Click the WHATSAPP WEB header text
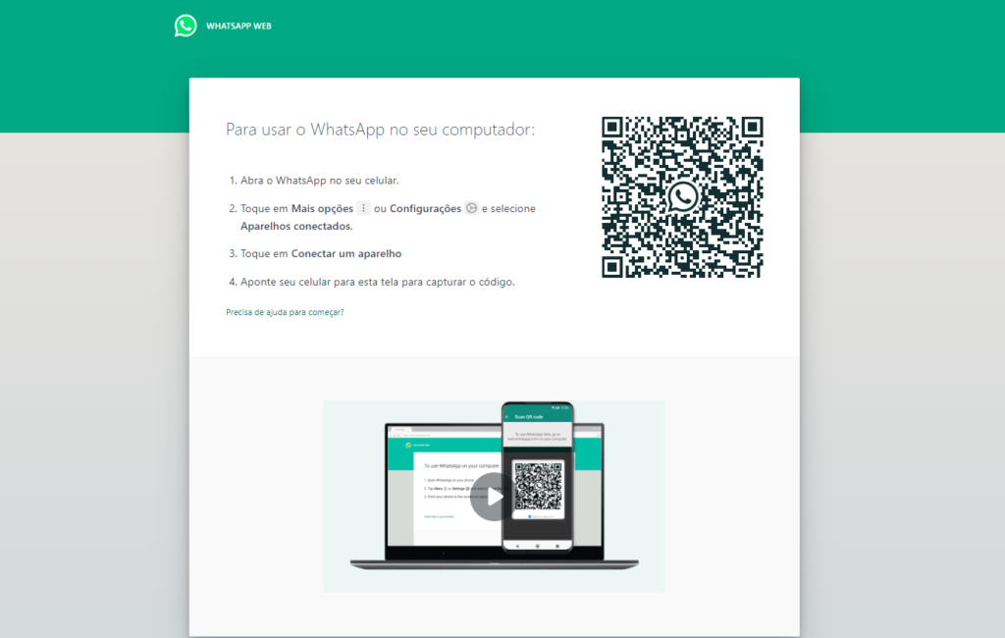 pos(238,27)
